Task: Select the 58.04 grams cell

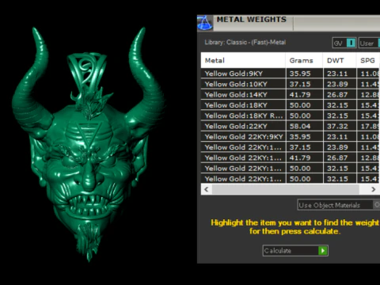Action: click(305, 126)
